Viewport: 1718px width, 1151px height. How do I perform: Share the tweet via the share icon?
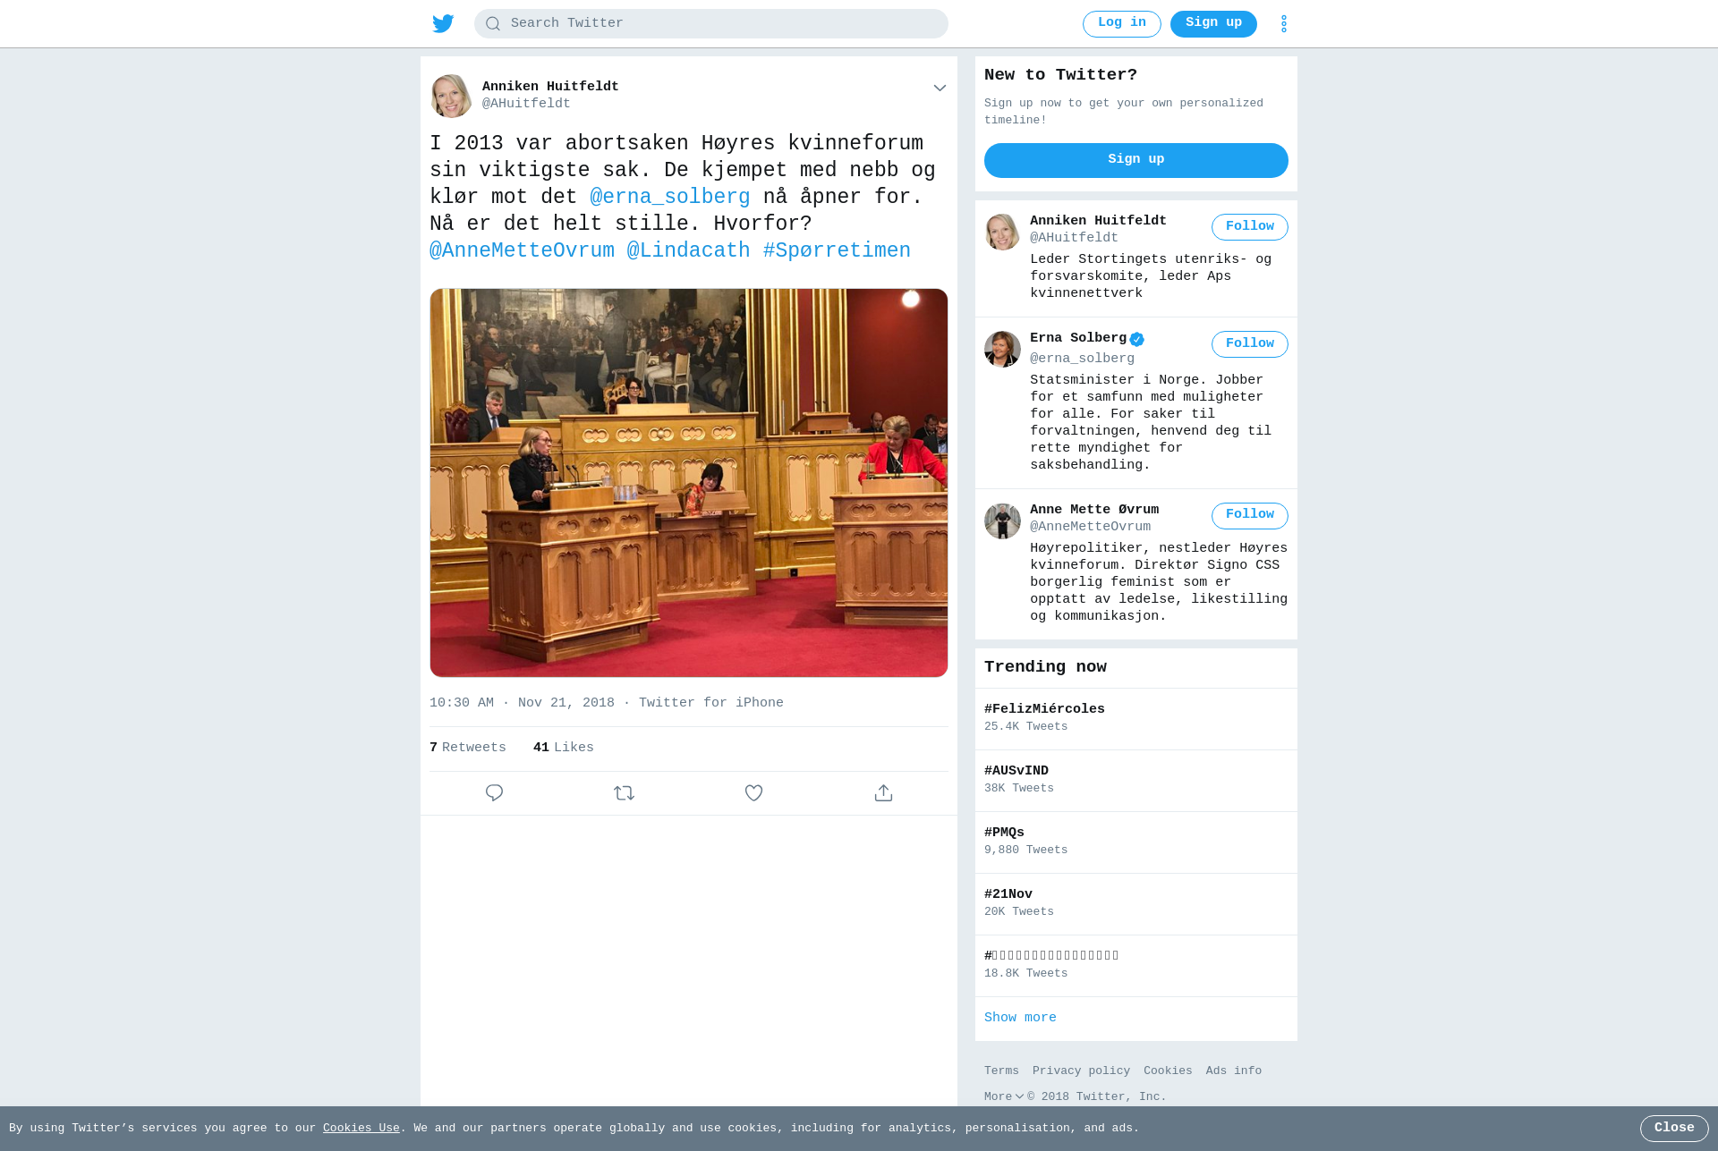(883, 793)
